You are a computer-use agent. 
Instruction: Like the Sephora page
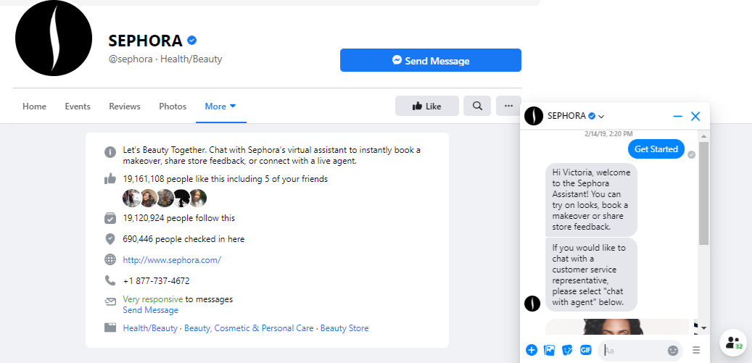[427, 106]
